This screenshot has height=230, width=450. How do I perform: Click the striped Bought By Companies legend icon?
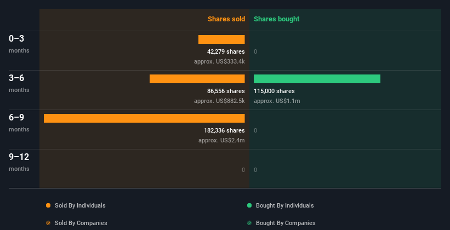(x=249, y=223)
